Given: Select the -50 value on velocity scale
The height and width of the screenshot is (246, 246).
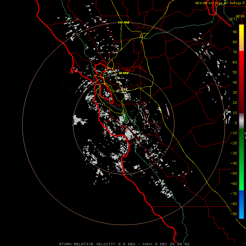Looking at the screenshot, I should click(234, 174).
